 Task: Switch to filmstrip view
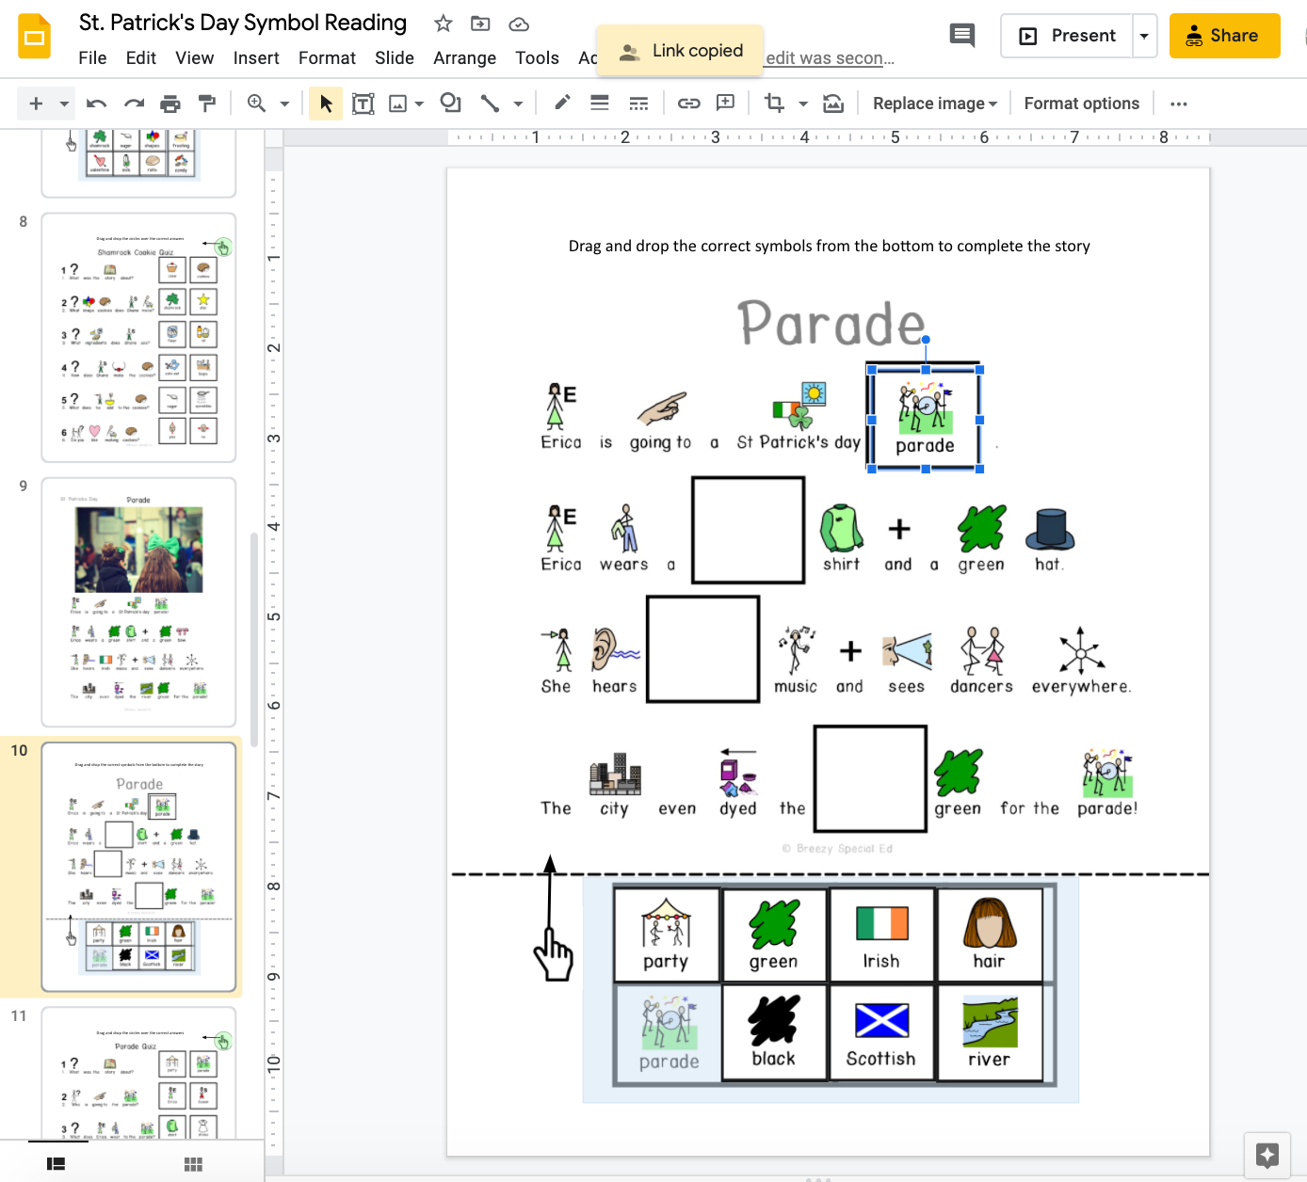pos(56,1164)
